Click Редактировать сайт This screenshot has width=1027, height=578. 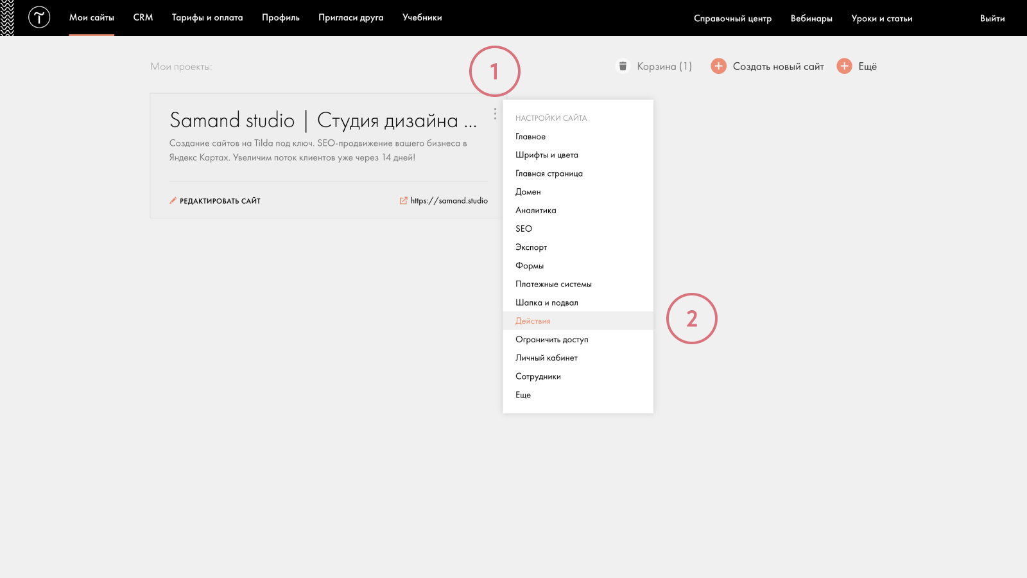220,201
